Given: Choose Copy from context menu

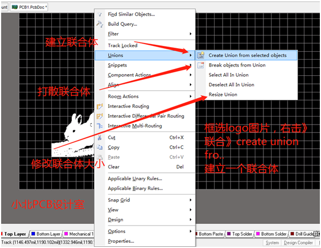Looking at the screenshot, I should pos(145,148).
